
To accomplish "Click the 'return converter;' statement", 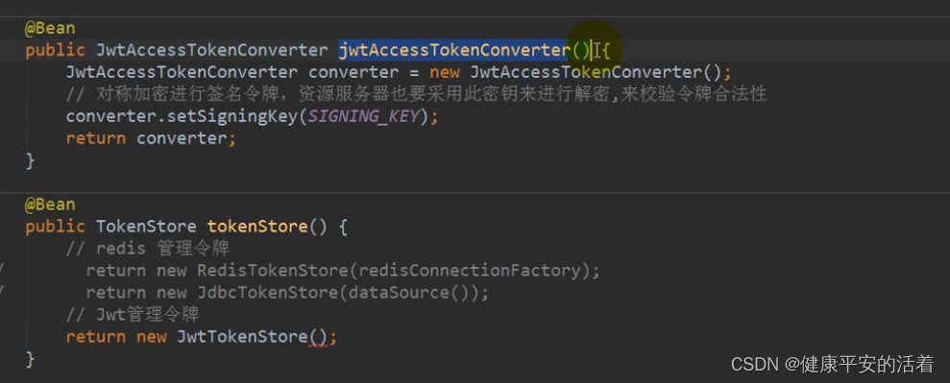I will [x=150, y=138].
